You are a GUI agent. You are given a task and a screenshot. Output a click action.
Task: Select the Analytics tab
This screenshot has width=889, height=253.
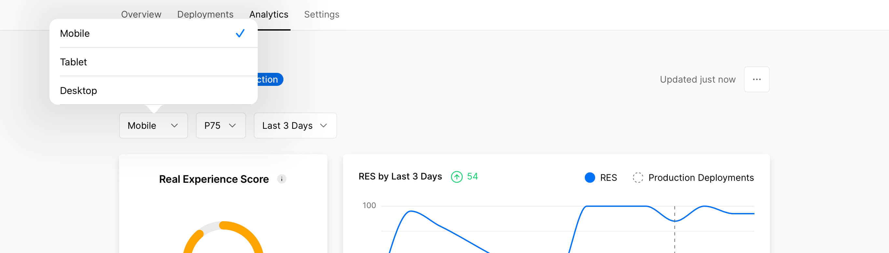click(x=268, y=15)
